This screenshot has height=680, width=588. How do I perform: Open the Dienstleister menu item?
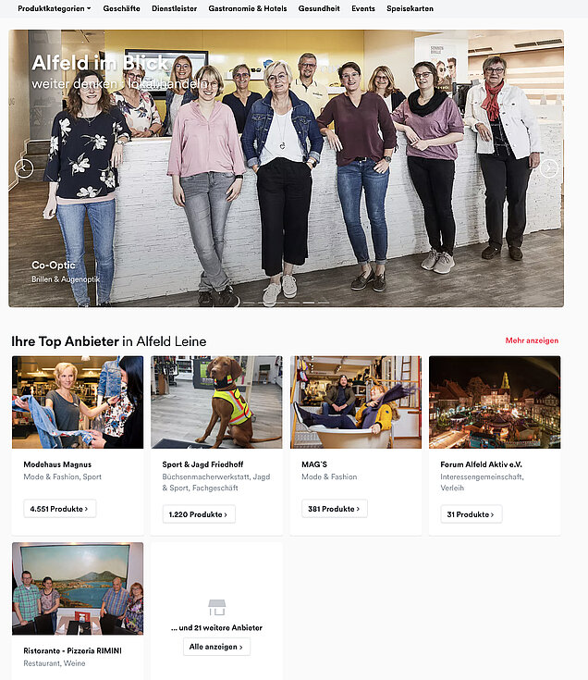(x=174, y=8)
